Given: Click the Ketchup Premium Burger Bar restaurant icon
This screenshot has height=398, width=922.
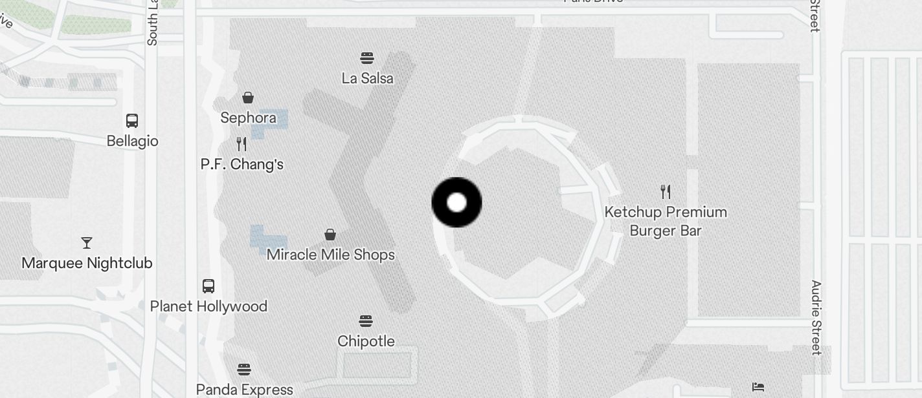Looking at the screenshot, I should click(x=666, y=191).
